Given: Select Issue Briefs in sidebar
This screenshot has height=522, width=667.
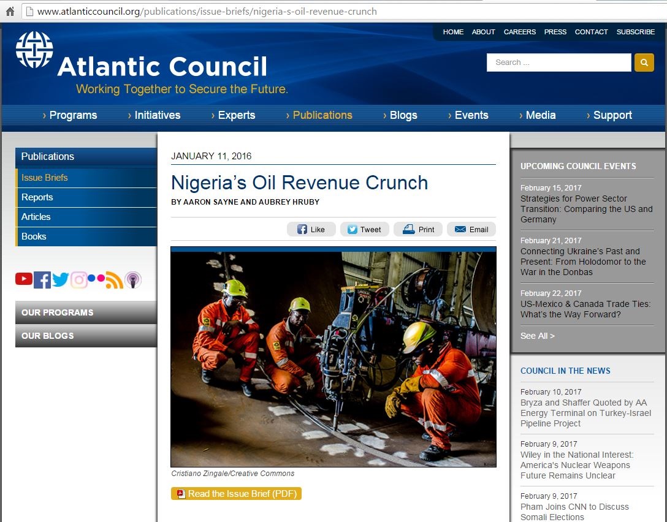Looking at the screenshot, I should (86, 178).
